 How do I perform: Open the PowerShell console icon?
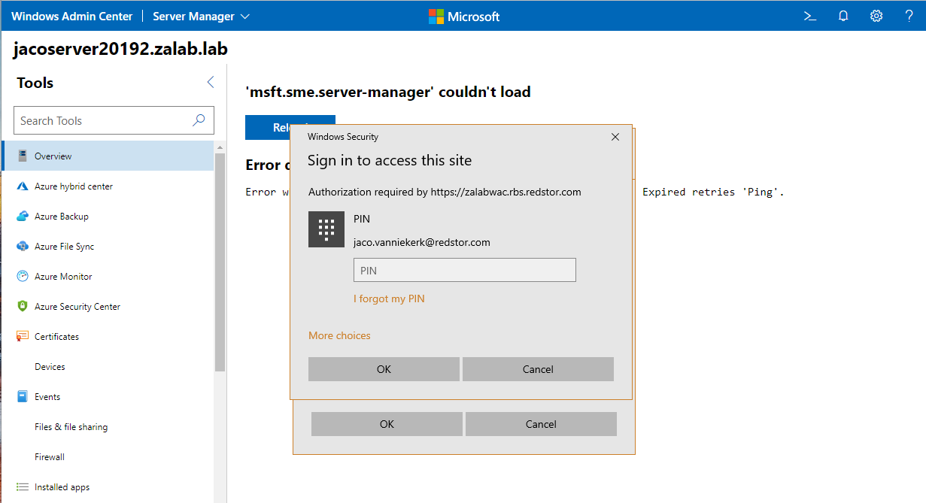point(810,16)
